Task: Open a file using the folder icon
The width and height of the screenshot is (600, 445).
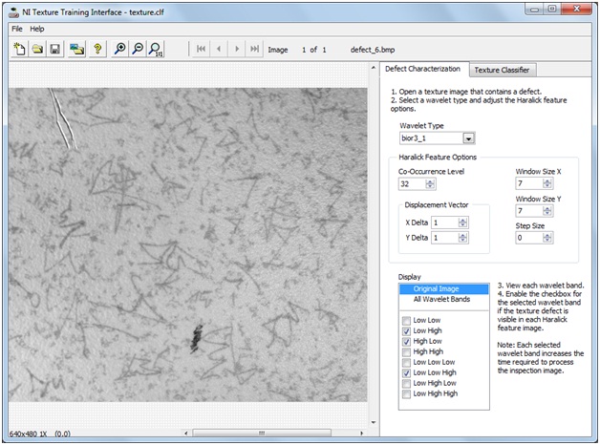Action: 37,50
